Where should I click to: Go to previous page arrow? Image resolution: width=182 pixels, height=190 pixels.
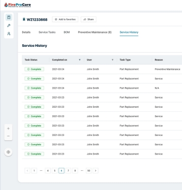[x=28, y=171]
